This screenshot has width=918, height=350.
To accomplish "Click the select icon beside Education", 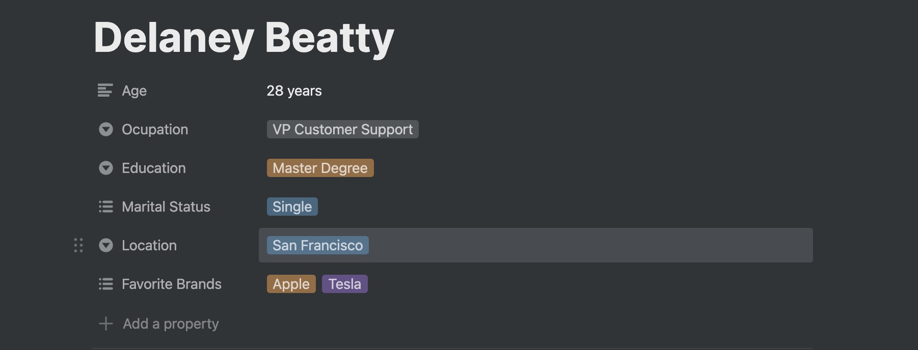I will [x=105, y=168].
